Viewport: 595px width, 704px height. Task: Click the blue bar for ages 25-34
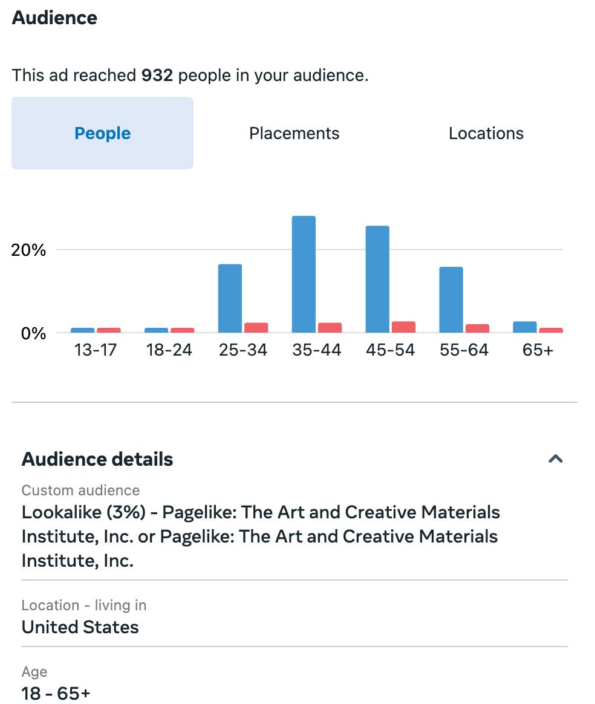(230, 298)
